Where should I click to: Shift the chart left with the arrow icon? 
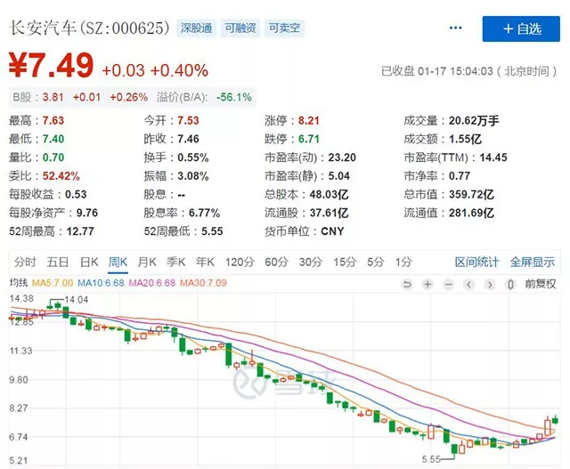[469, 284]
